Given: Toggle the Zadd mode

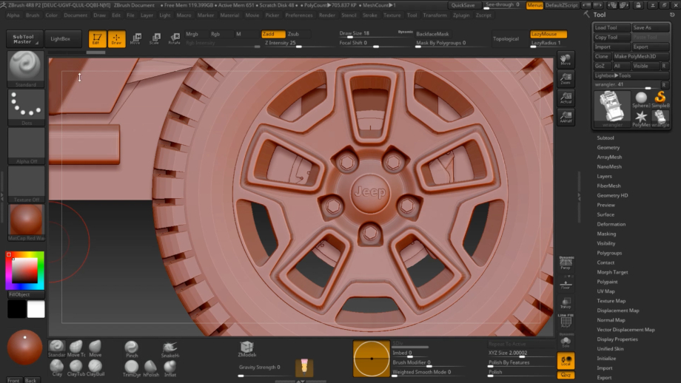Looking at the screenshot, I should [x=273, y=34].
